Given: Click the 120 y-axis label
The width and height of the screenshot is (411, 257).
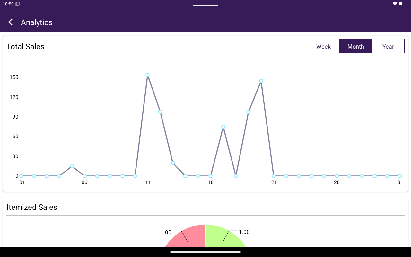Looking at the screenshot, I should click(14, 97).
